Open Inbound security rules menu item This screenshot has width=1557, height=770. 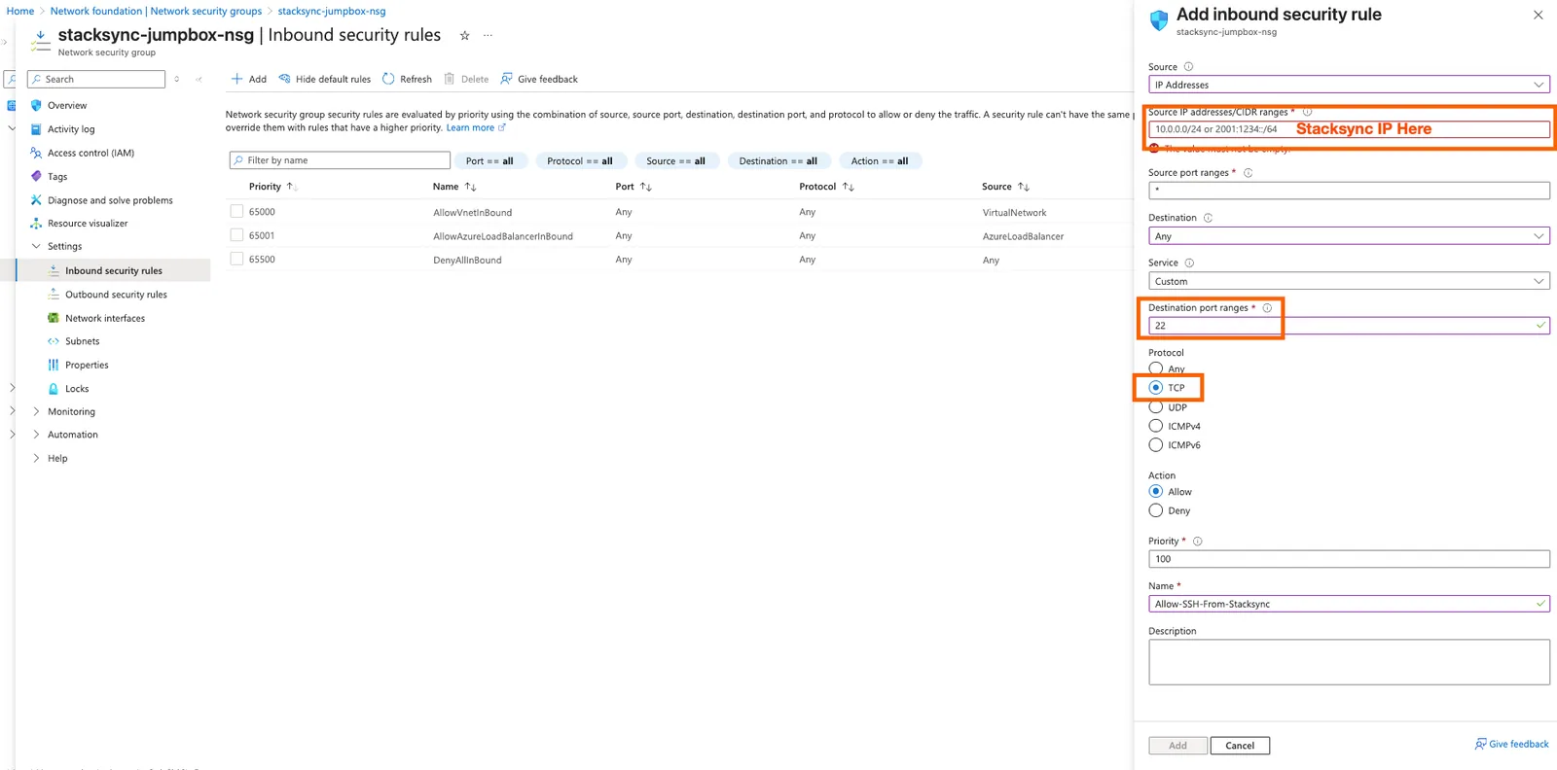coord(113,270)
